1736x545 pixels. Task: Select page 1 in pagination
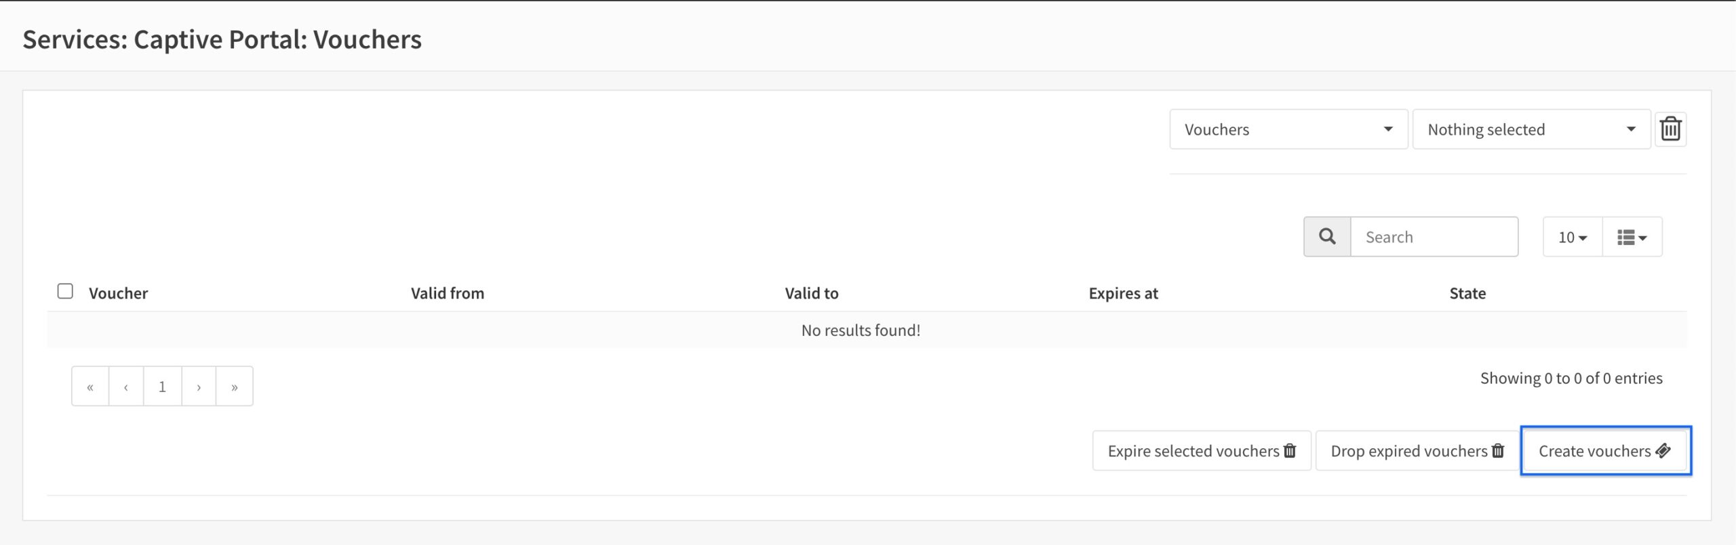pyautogui.click(x=162, y=387)
